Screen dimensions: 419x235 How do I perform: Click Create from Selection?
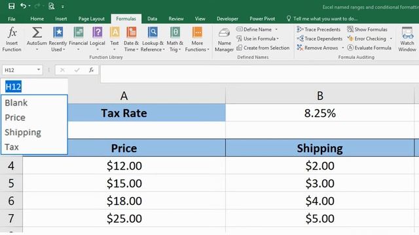(263, 48)
